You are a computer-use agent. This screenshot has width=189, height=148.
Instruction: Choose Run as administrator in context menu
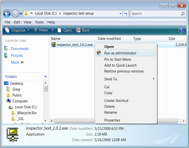pos(126,53)
